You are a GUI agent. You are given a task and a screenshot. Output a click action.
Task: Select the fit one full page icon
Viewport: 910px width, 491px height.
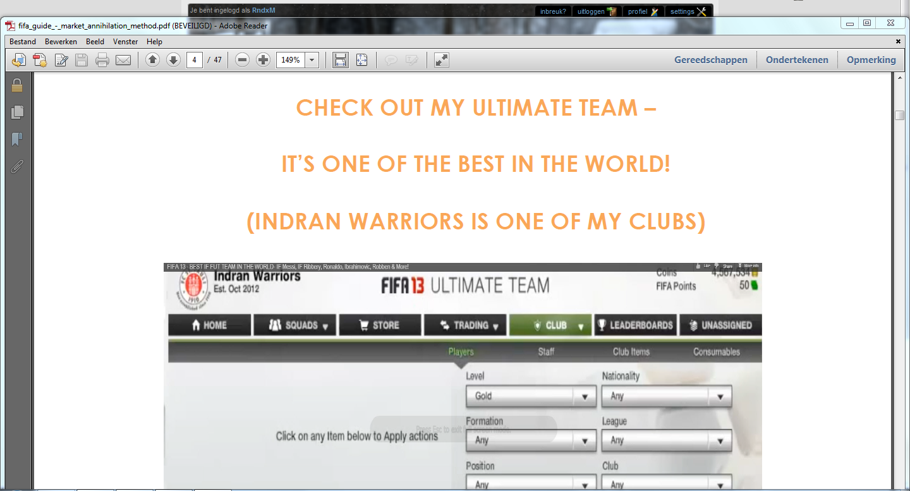point(361,60)
